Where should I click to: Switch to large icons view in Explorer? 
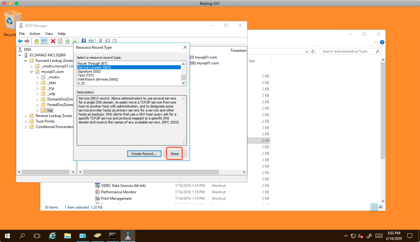click(x=381, y=207)
